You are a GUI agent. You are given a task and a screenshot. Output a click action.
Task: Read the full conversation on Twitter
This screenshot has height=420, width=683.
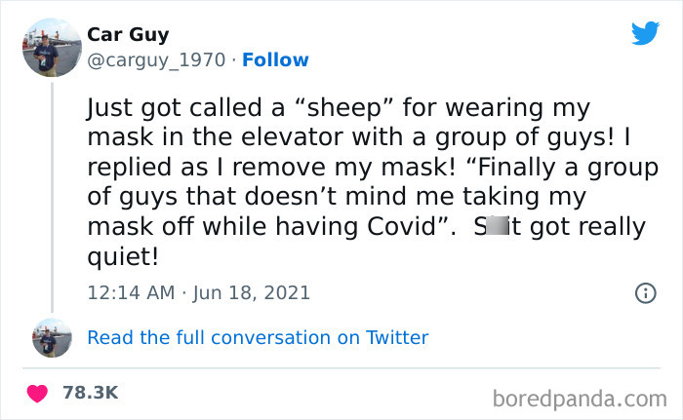258,338
